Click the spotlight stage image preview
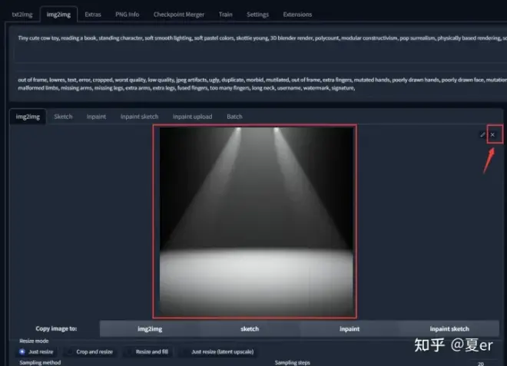This screenshot has height=366, width=507. tap(257, 222)
